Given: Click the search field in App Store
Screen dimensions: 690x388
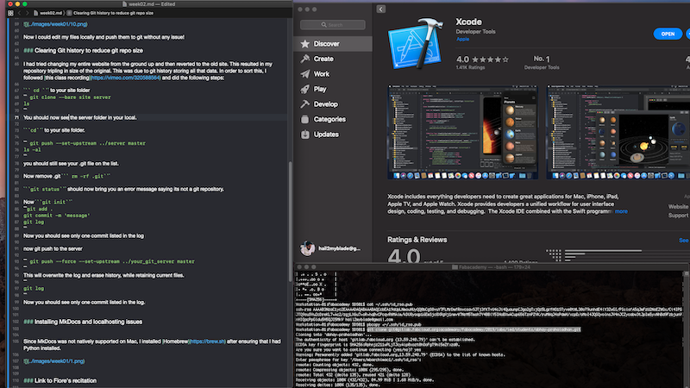Looking at the screenshot, I should (333, 25).
